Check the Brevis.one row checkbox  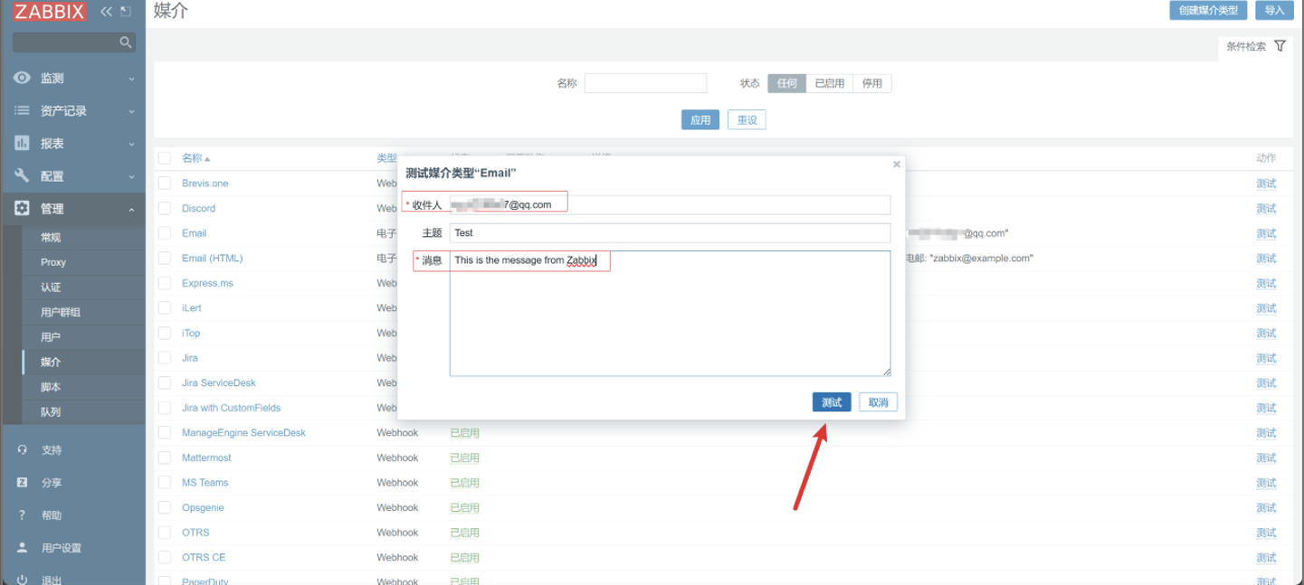pyautogui.click(x=165, y=183)
